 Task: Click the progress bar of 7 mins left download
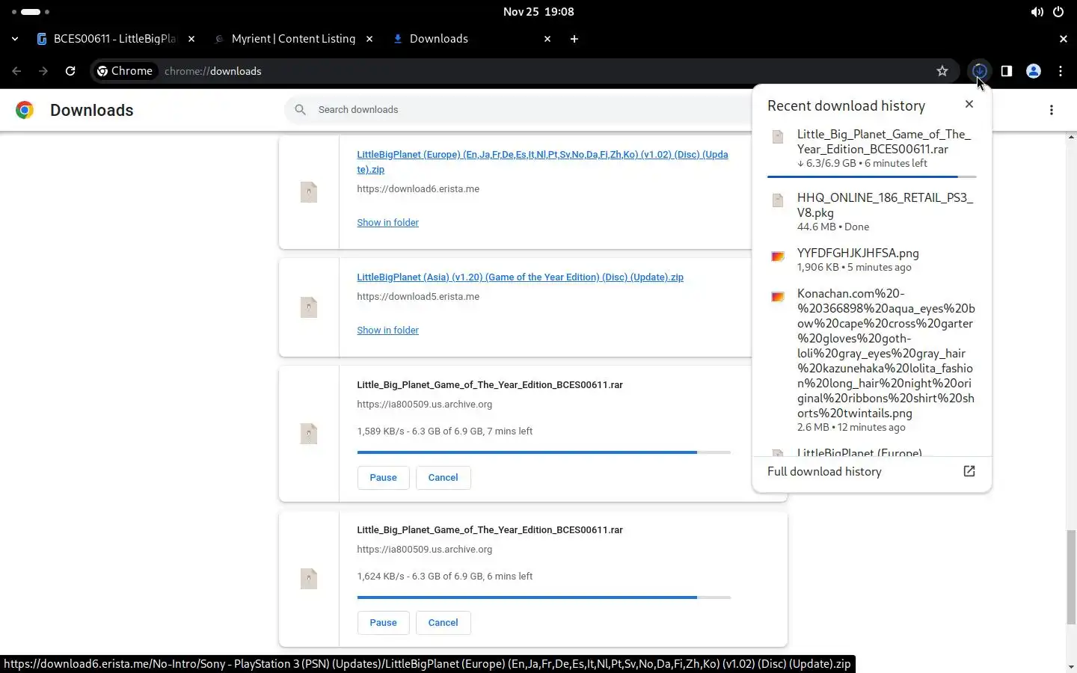click(x=544, y=452)
